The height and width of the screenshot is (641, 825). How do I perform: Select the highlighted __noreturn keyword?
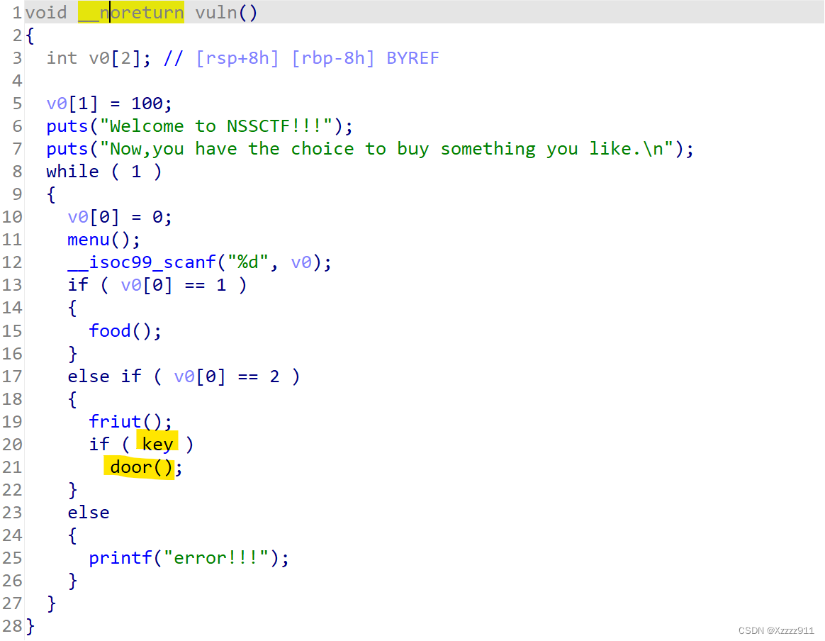click(x=131, y=13)
